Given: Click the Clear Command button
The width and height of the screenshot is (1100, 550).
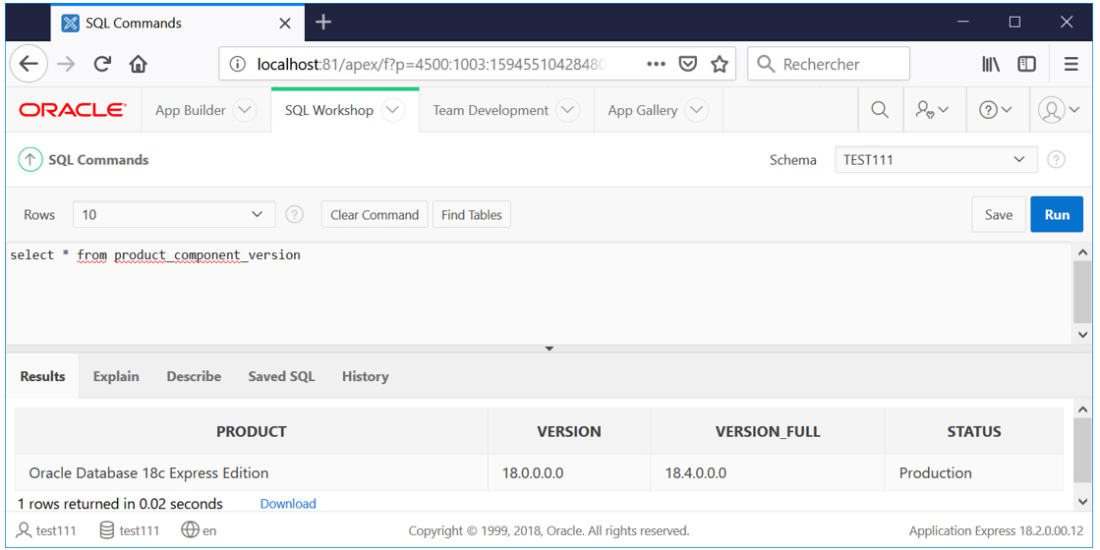Looking at the screenshot, I should 375,214.
